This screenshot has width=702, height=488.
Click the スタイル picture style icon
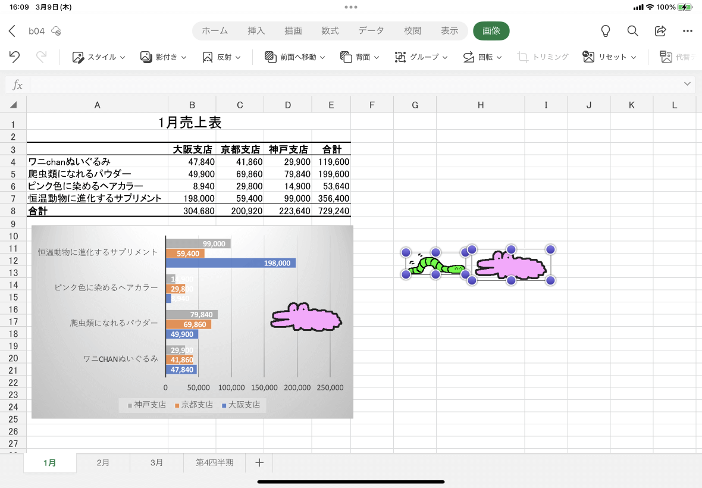pyautogui.click(x=78, y=57)
